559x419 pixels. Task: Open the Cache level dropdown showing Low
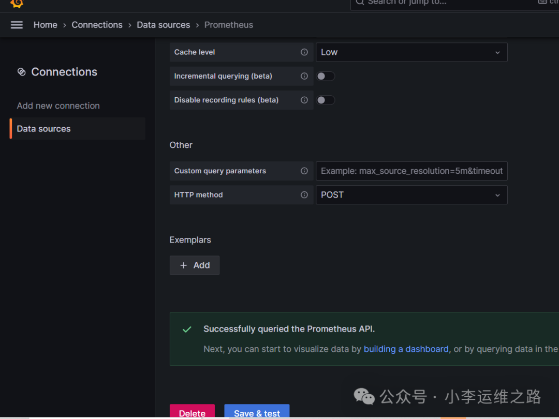[411, 52]
